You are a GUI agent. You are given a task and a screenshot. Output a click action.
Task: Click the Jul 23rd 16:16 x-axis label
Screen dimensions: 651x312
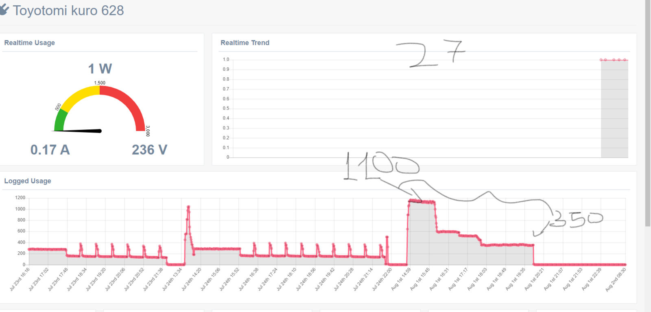pos(20,279)
